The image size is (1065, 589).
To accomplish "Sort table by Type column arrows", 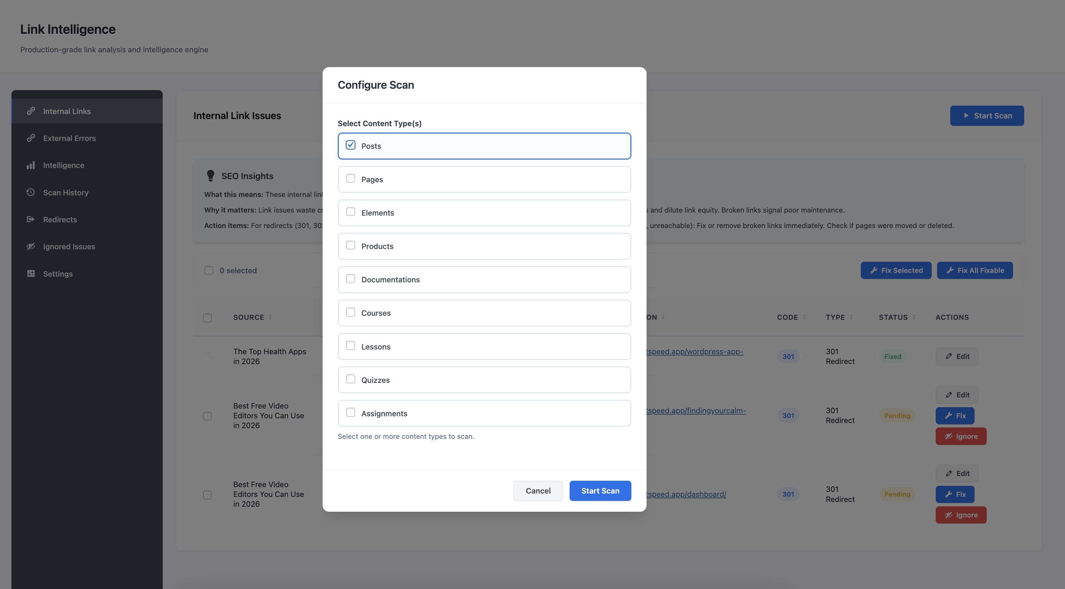I will click(x=851, y=317).
